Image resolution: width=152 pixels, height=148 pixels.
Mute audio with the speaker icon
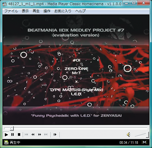click(129, 135)
